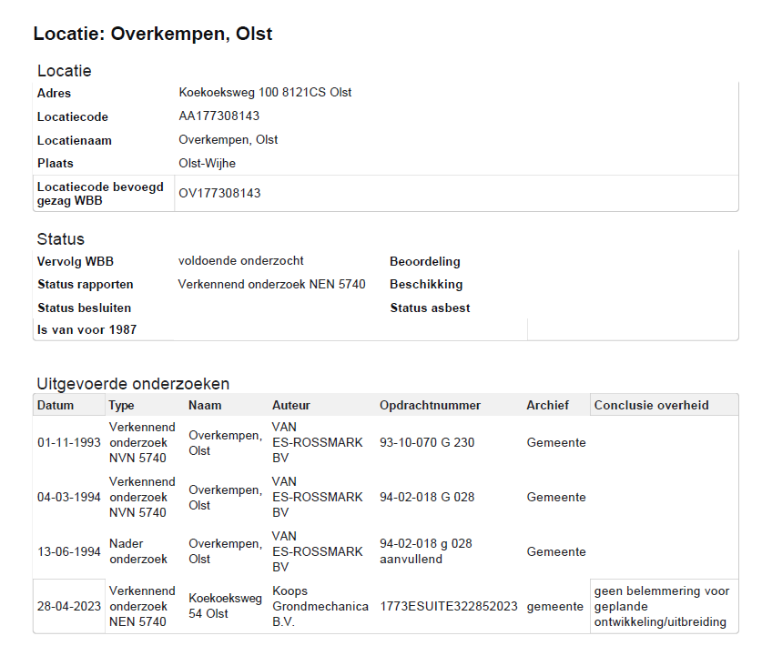Viewport: 762px width, 646px height.
Task: Click 'Nader onderzoek' type cell
Action: pos(138,551)
